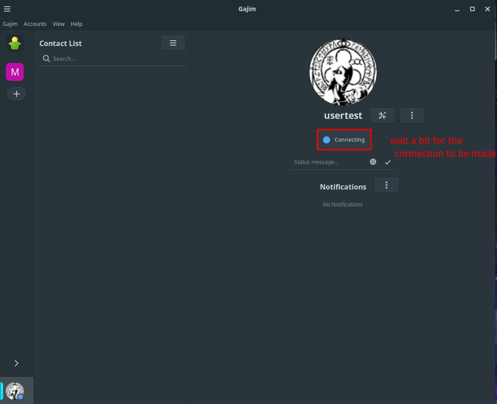Screen dimensions: 497x404
Task: Select the magenta M workspace icon
Action: coord(15,72)
